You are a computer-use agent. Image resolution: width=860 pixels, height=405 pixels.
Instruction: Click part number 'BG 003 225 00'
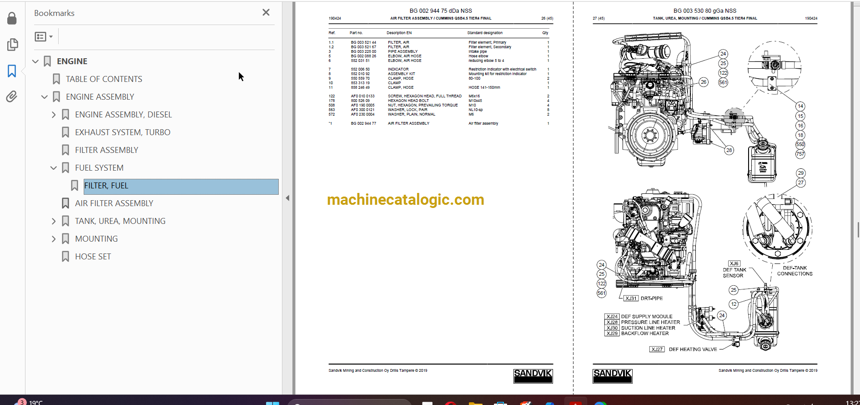363,51
